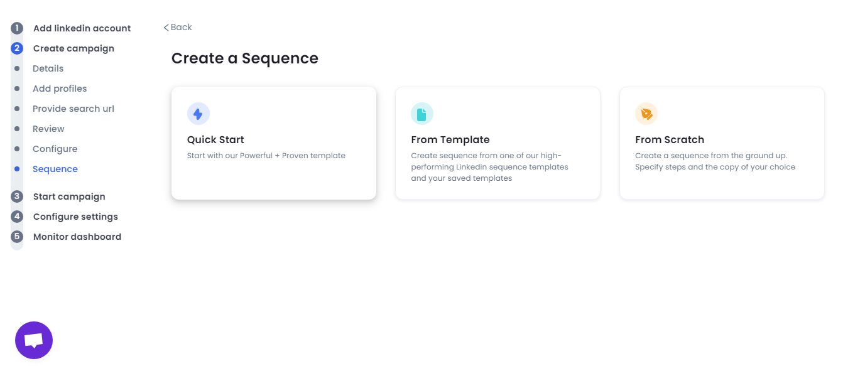This screenshot has width=843, height=366.
Task: Select the Monitor dashboard step
Action: point(77,237)
